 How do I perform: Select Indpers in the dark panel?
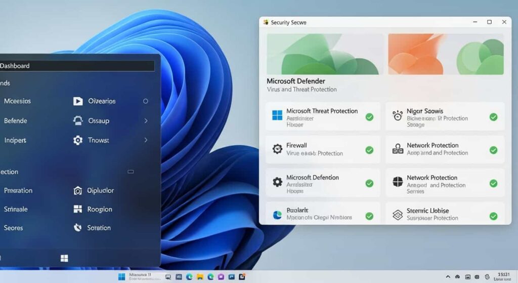pyautogui.click(x=15, y=140)
